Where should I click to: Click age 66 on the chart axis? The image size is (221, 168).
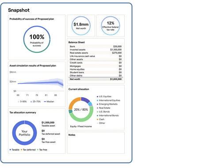coord(18,95)
